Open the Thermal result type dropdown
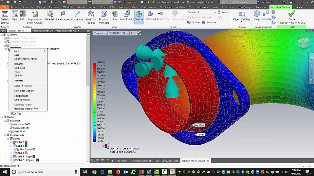This screenshot has width=314, height=176. [100, 33]
